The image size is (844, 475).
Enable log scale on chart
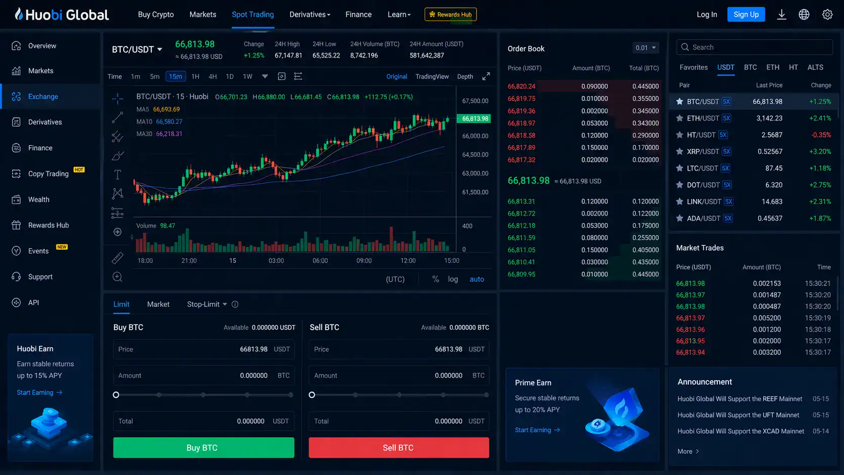pyautogui.click(x=453, y=279)
